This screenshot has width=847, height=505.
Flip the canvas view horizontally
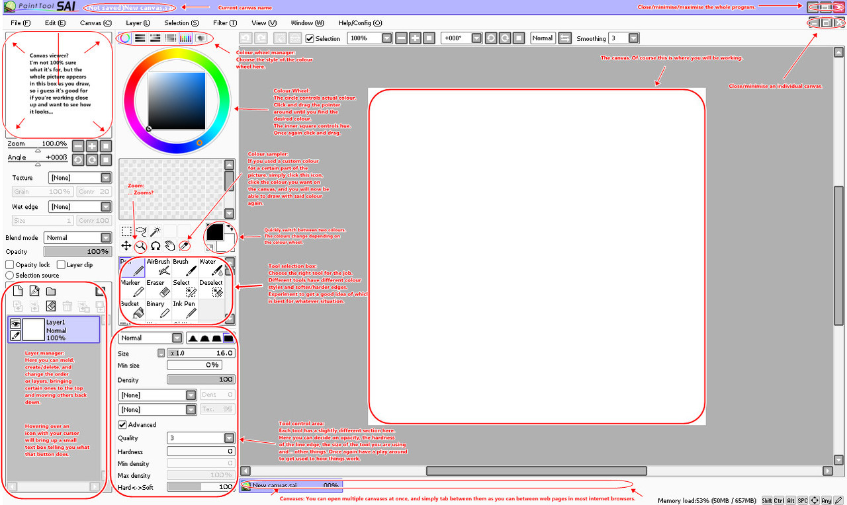pyautogui.click(x=565, y=38)
